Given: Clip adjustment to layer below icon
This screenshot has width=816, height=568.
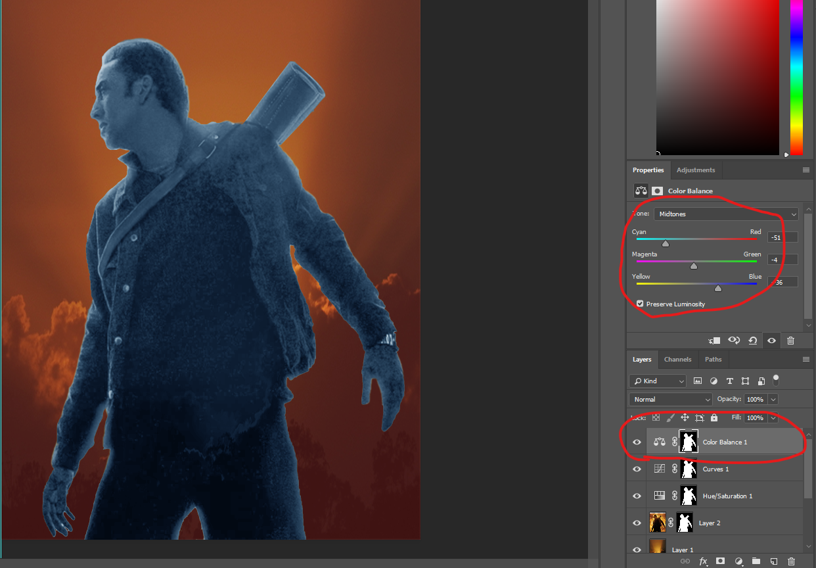Looking at the screenshot, I should click(x=715, y=341).
